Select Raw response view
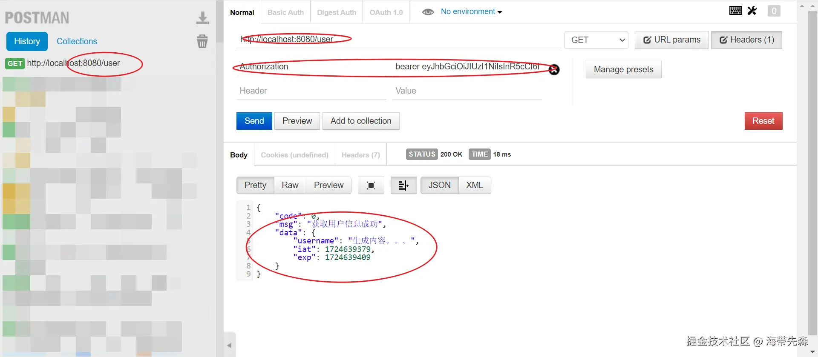Viewport: 818px width, 357px height. (x=290, y=185)
